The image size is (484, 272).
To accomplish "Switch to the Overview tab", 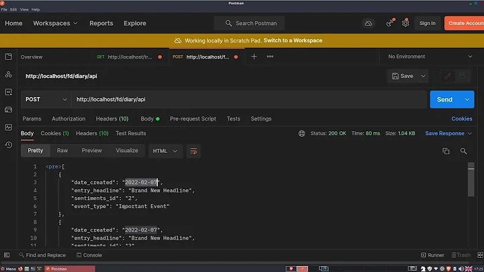I will 32,57.
